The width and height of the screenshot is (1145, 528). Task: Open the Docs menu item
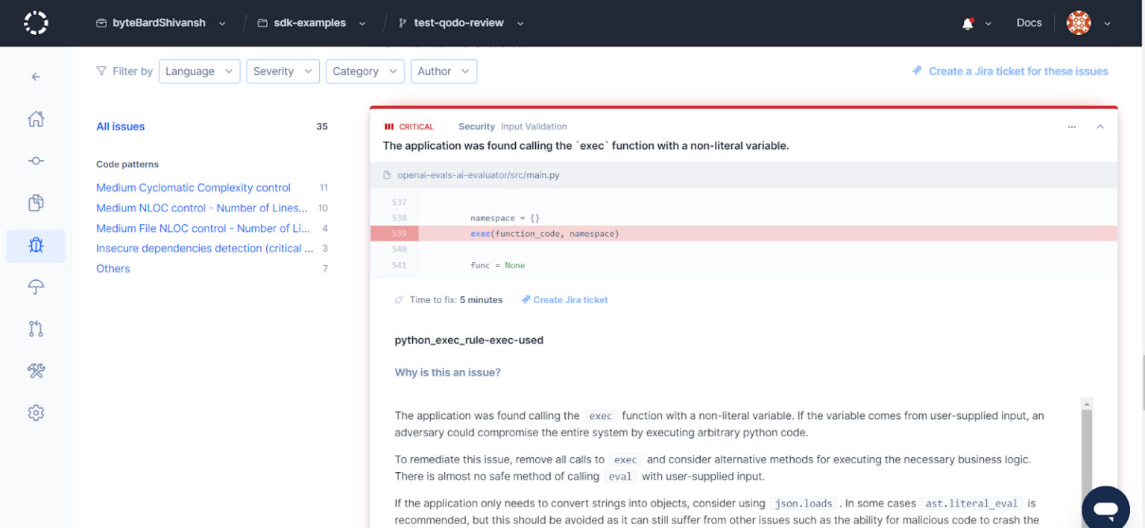coord(1029,22)
